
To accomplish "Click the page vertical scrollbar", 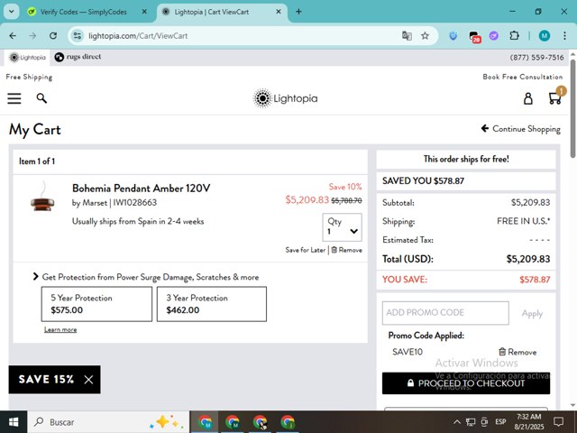I will [573, 108].
